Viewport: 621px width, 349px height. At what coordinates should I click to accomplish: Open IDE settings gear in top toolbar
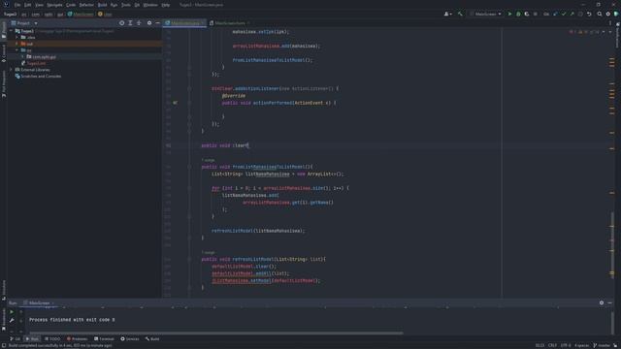pos(608,14)
